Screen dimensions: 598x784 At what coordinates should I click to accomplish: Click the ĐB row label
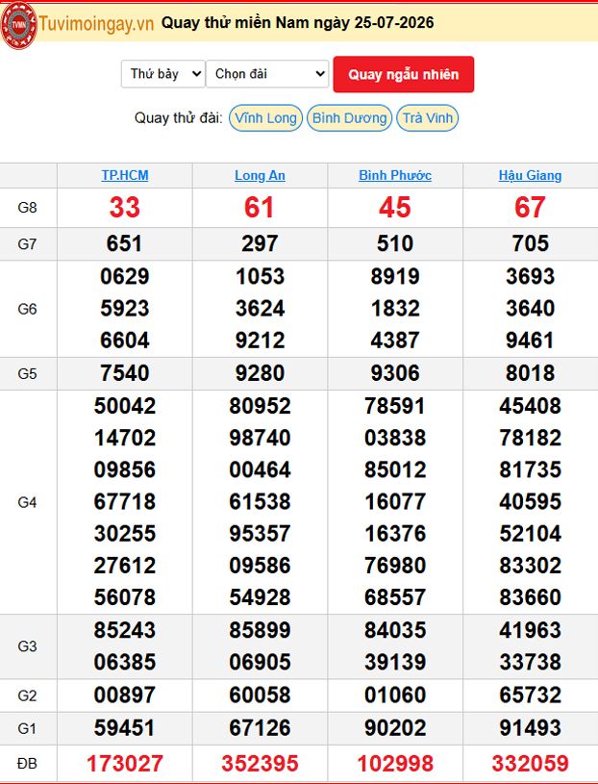[x=27, y=764]
